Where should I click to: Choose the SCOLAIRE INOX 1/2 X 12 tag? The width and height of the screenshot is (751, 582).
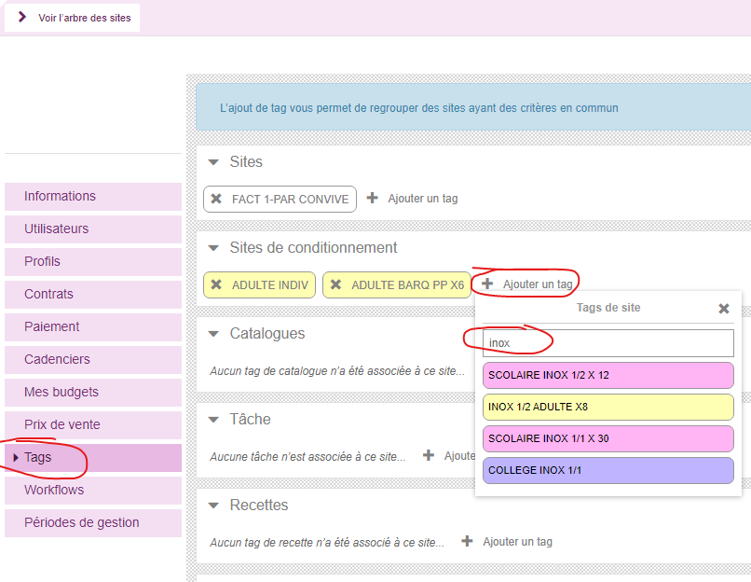(608, 375)
